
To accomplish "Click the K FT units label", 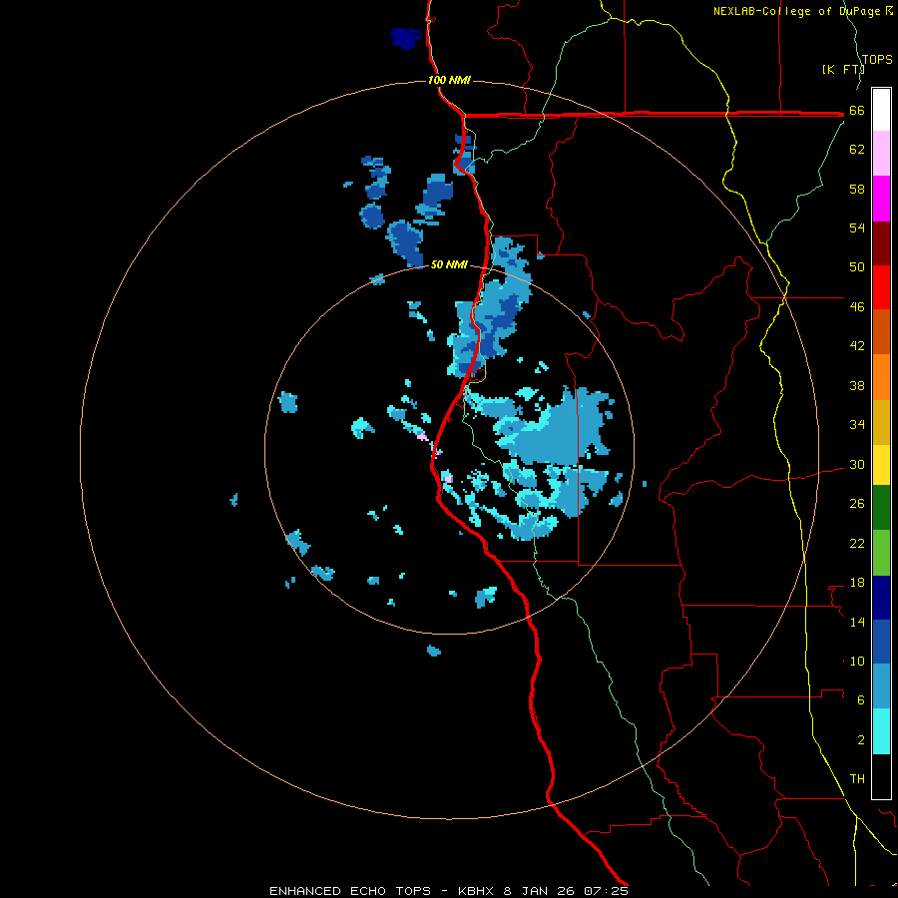I will coord(843,69).
